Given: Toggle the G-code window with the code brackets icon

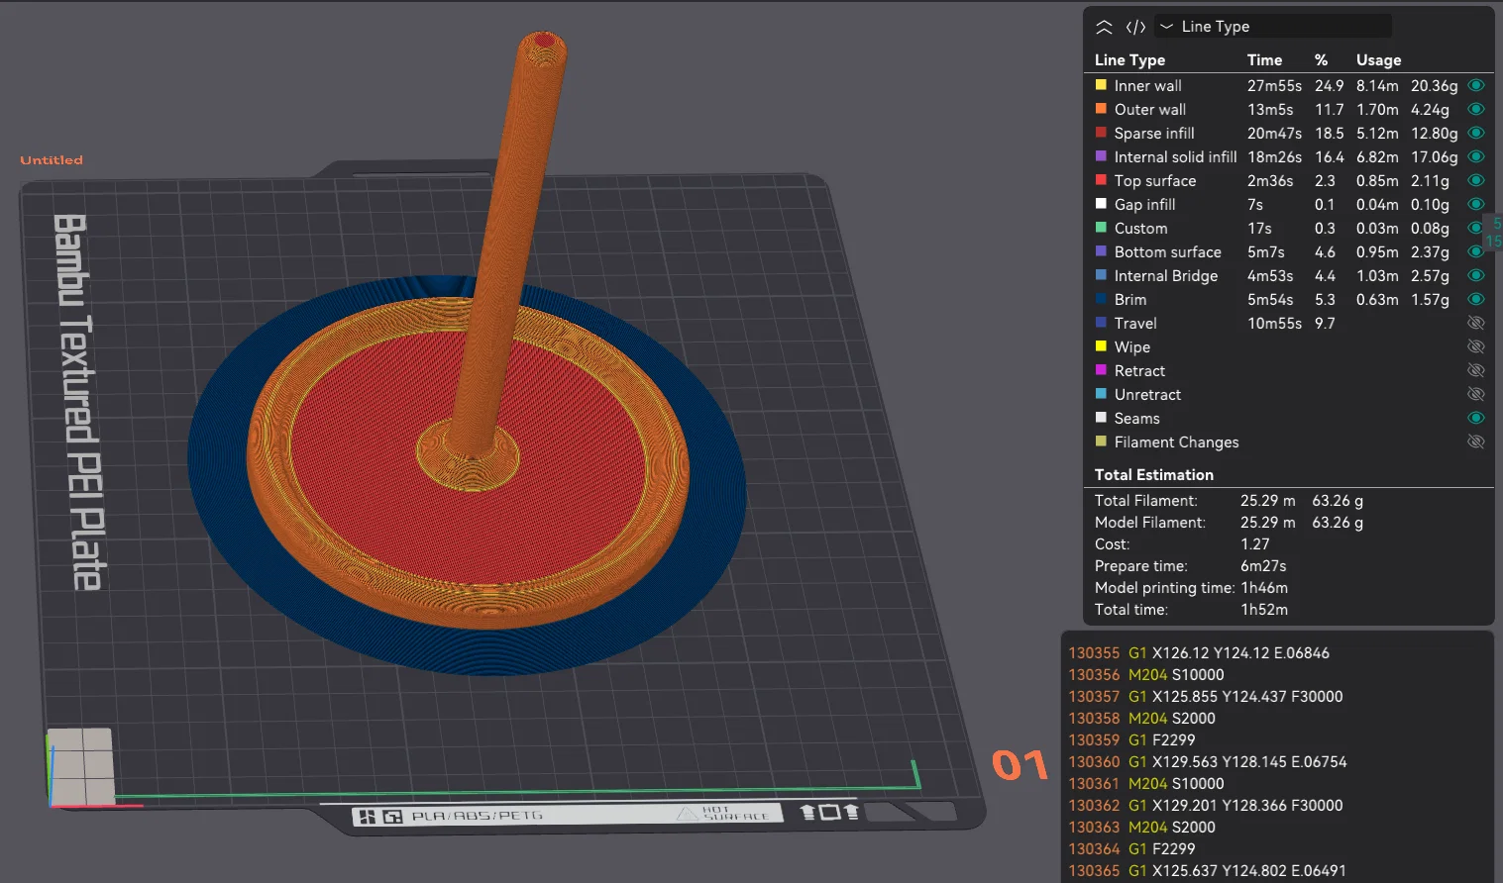Looking at the screenshot, I should [1135, 27].
